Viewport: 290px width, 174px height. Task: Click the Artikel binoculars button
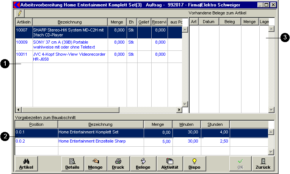[x=26, y=164]
